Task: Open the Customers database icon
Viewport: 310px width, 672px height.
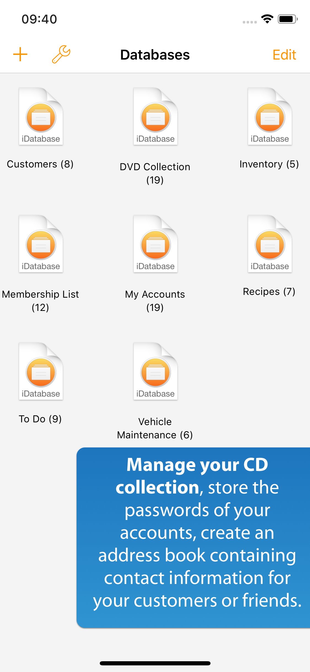Action: [x=41, y=116]
